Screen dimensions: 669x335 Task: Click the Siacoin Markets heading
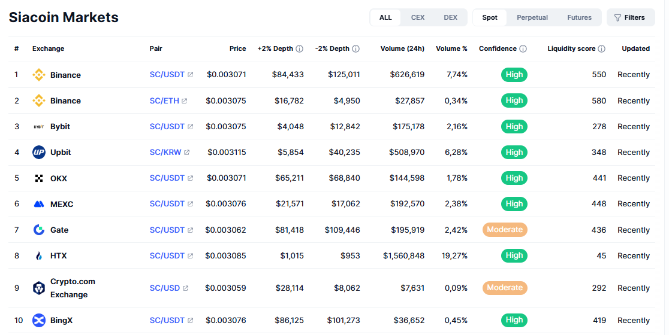pos(64,17)
